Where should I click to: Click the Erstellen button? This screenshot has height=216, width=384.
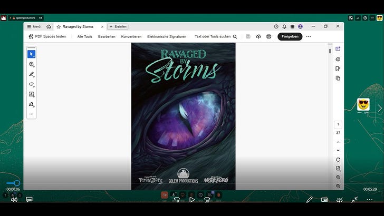point(118,26)
